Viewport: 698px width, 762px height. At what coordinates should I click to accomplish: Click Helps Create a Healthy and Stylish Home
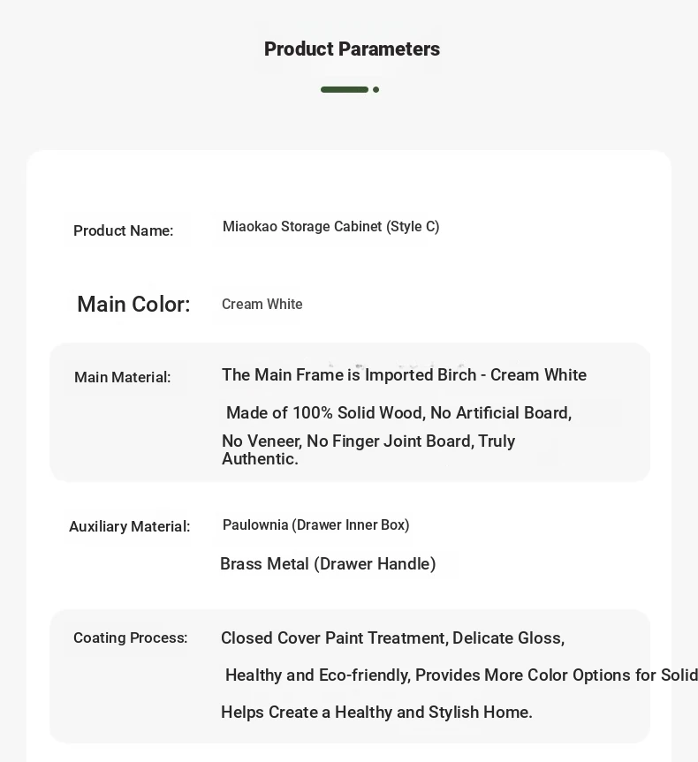point(376,712)
